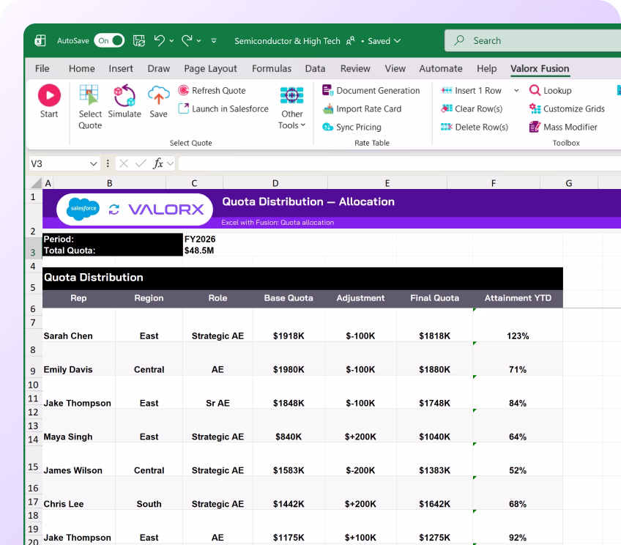Viewport: 621px width, 545px height.
Task: Click the Document Generation icon
Action: 327,90
